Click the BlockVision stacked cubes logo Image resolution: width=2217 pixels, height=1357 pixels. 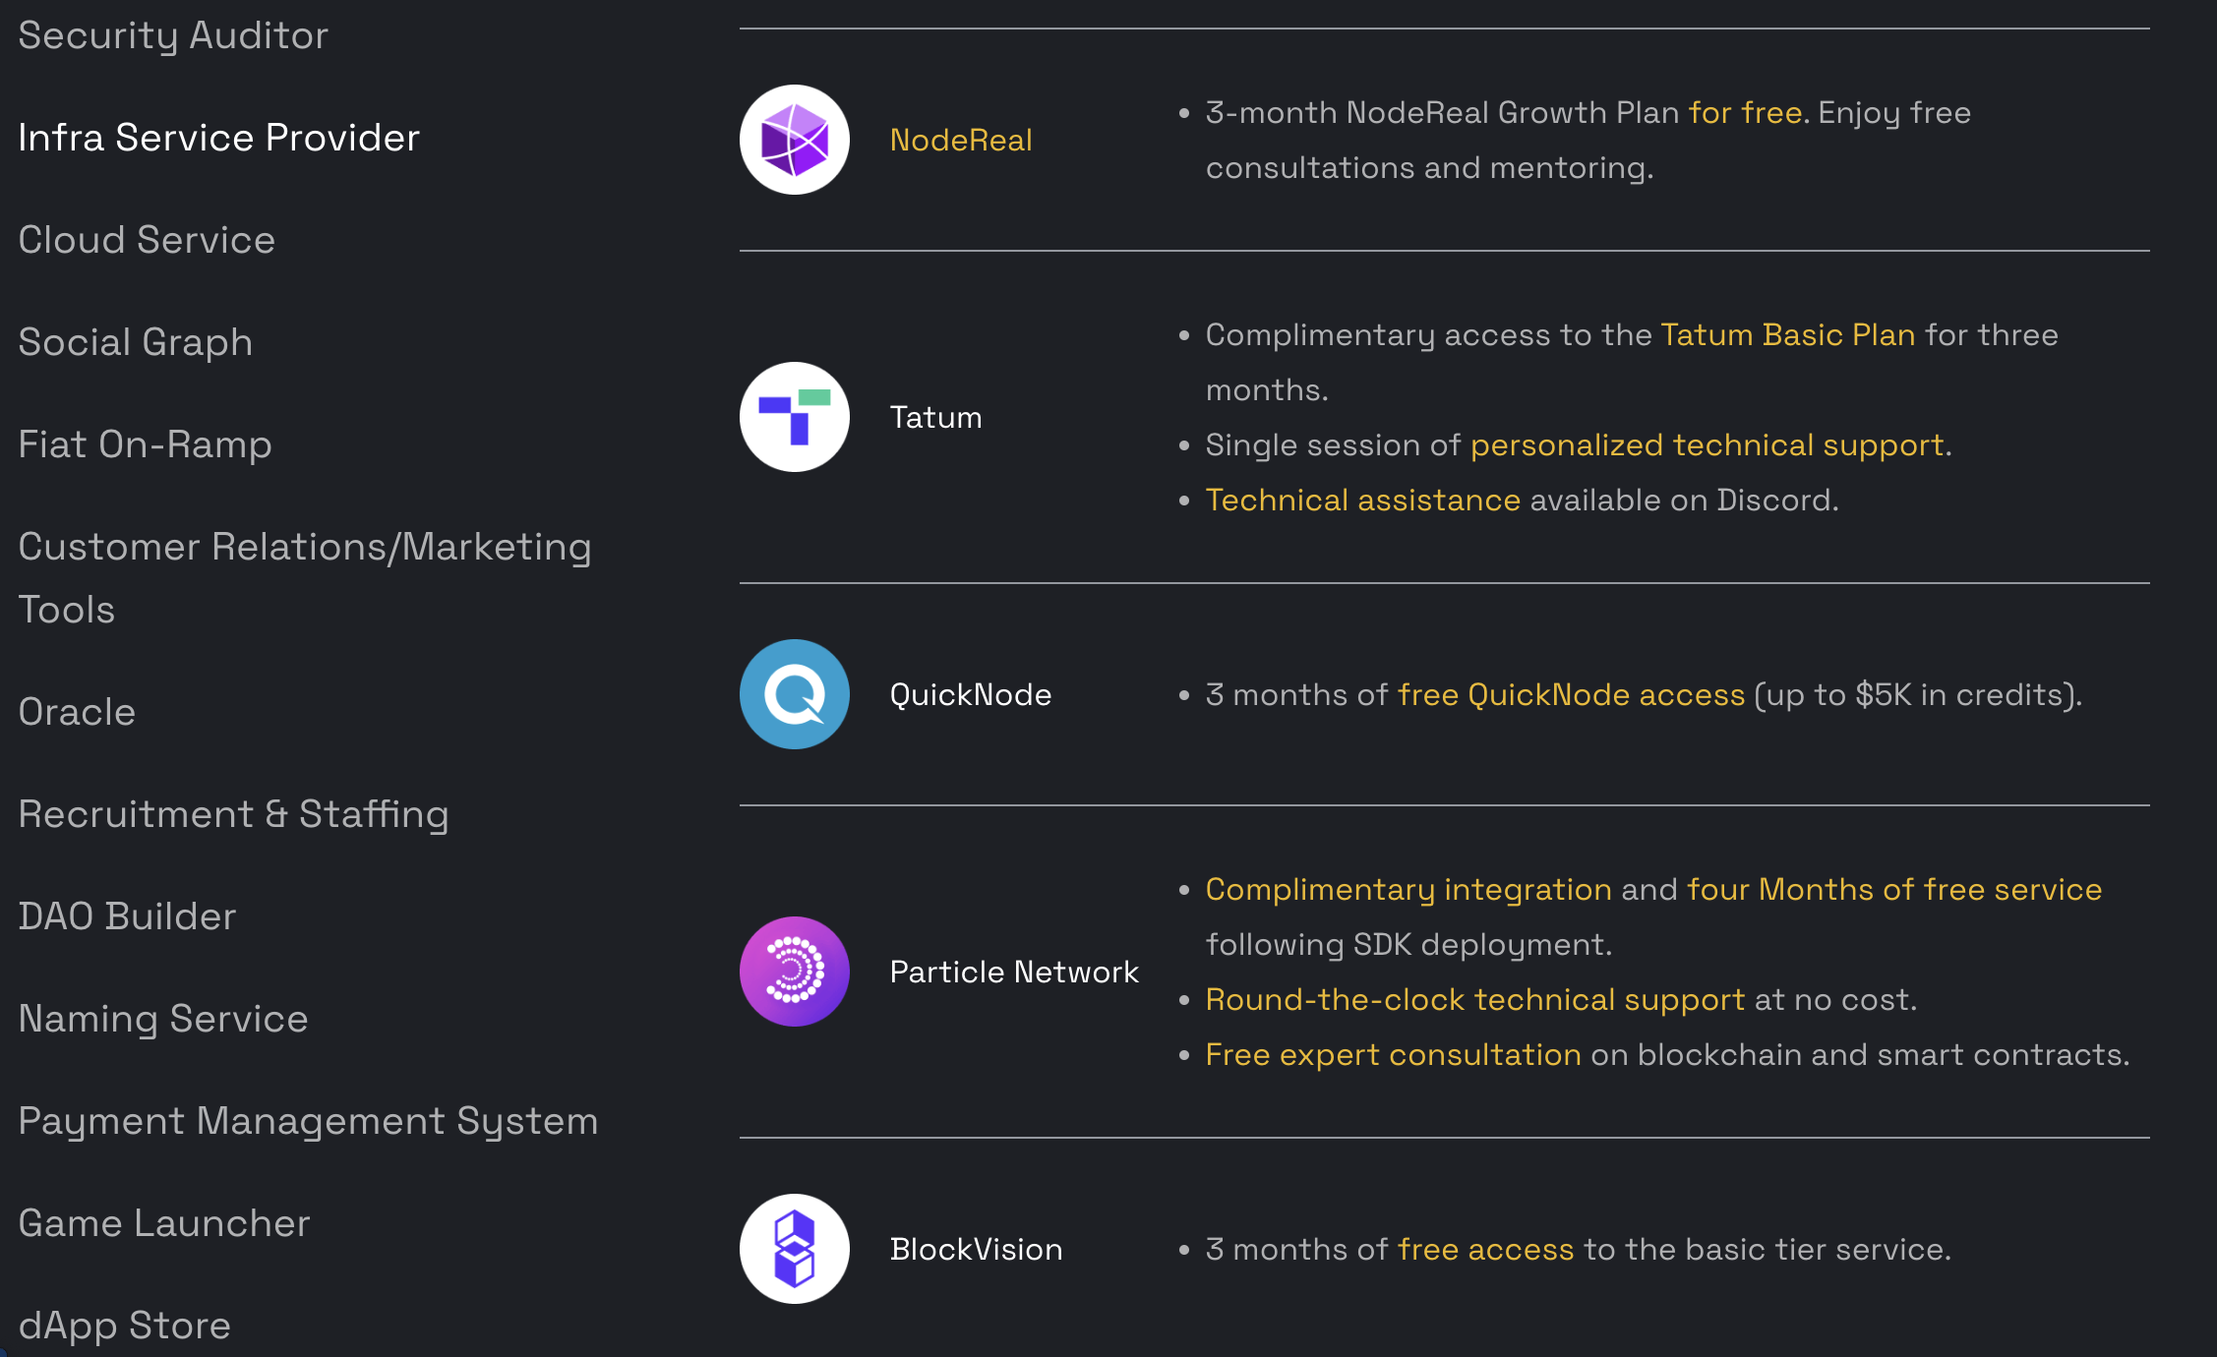pyautogui.click(x=795, y=1249)
